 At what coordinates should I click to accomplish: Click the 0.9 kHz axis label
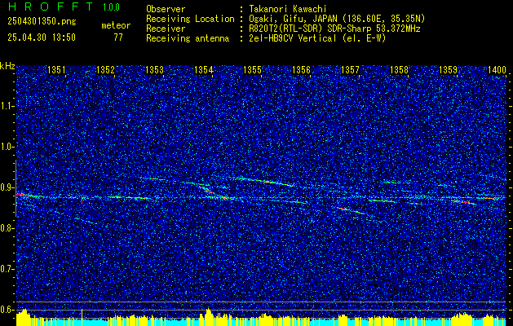point(7,187)
